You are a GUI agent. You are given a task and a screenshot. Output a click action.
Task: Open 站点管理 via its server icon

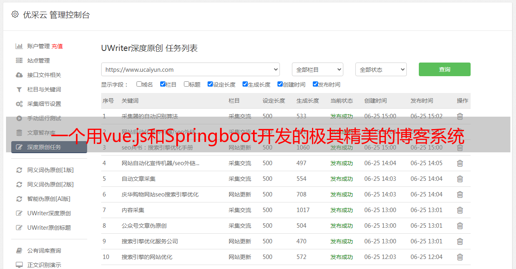19,61
